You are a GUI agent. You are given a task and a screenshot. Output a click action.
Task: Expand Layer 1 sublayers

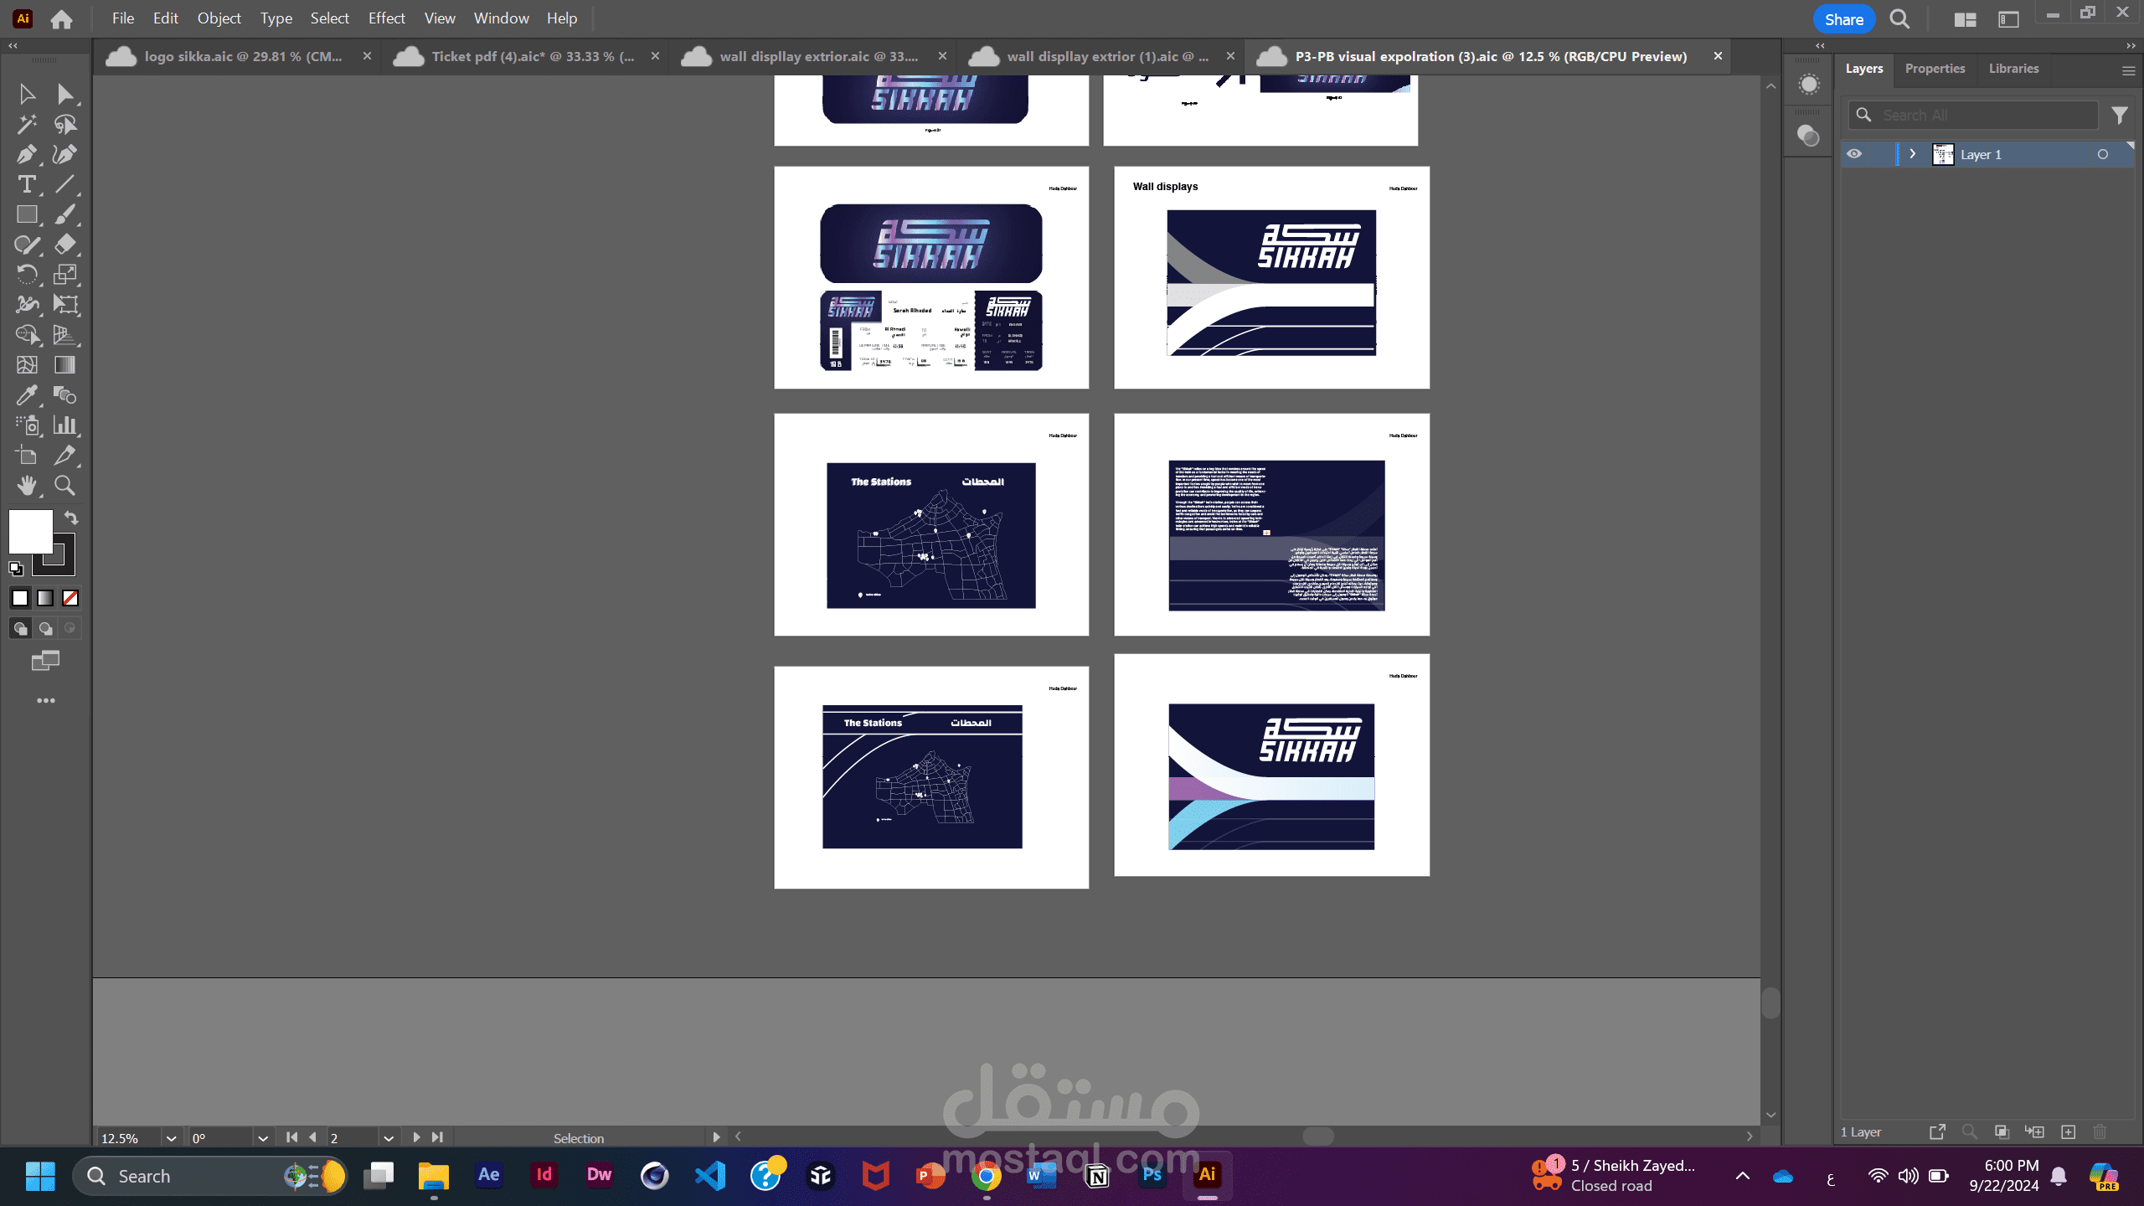tap(1912, 154)
